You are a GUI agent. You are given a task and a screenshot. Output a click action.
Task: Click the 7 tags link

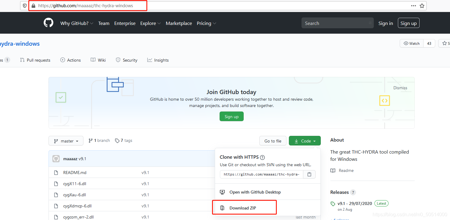point(123,140)
